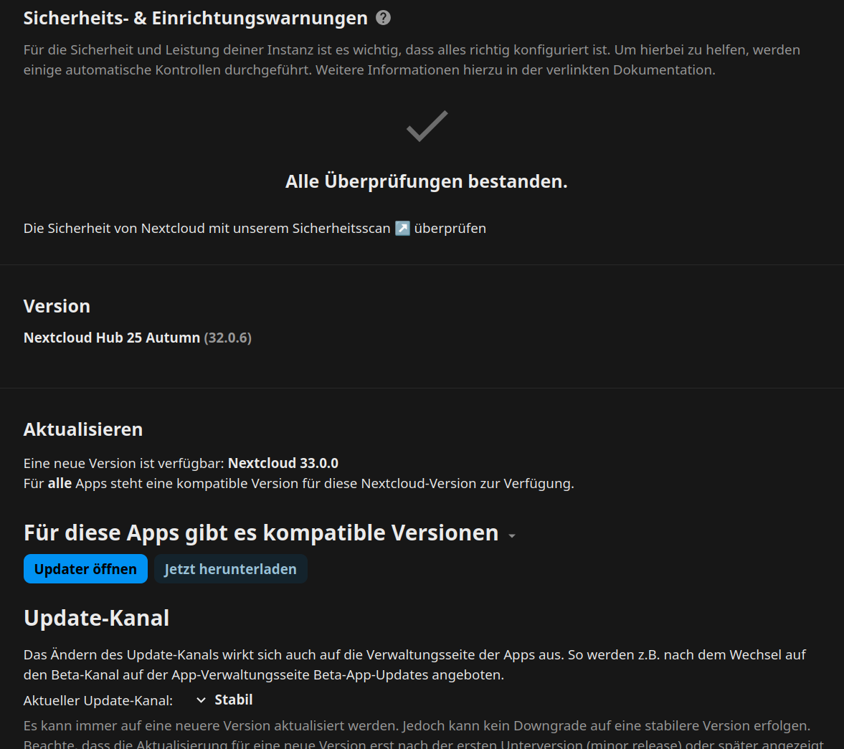Click the Version section heading

point(57,306)
